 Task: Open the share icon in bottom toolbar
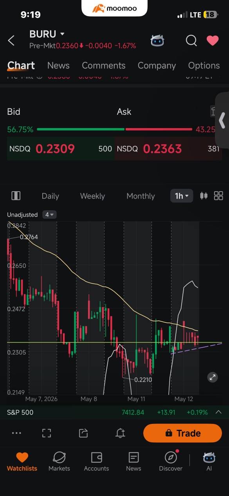click(x=83, y=433)
